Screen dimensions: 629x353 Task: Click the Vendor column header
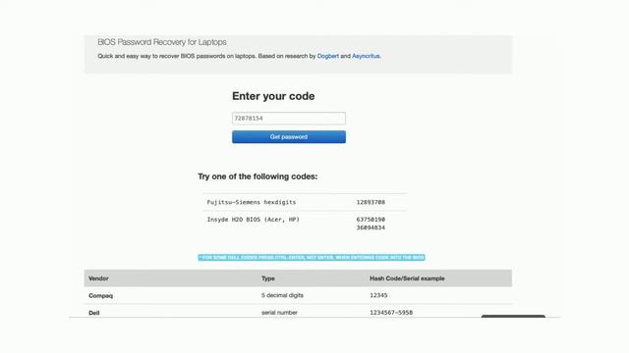pos(98,278)
